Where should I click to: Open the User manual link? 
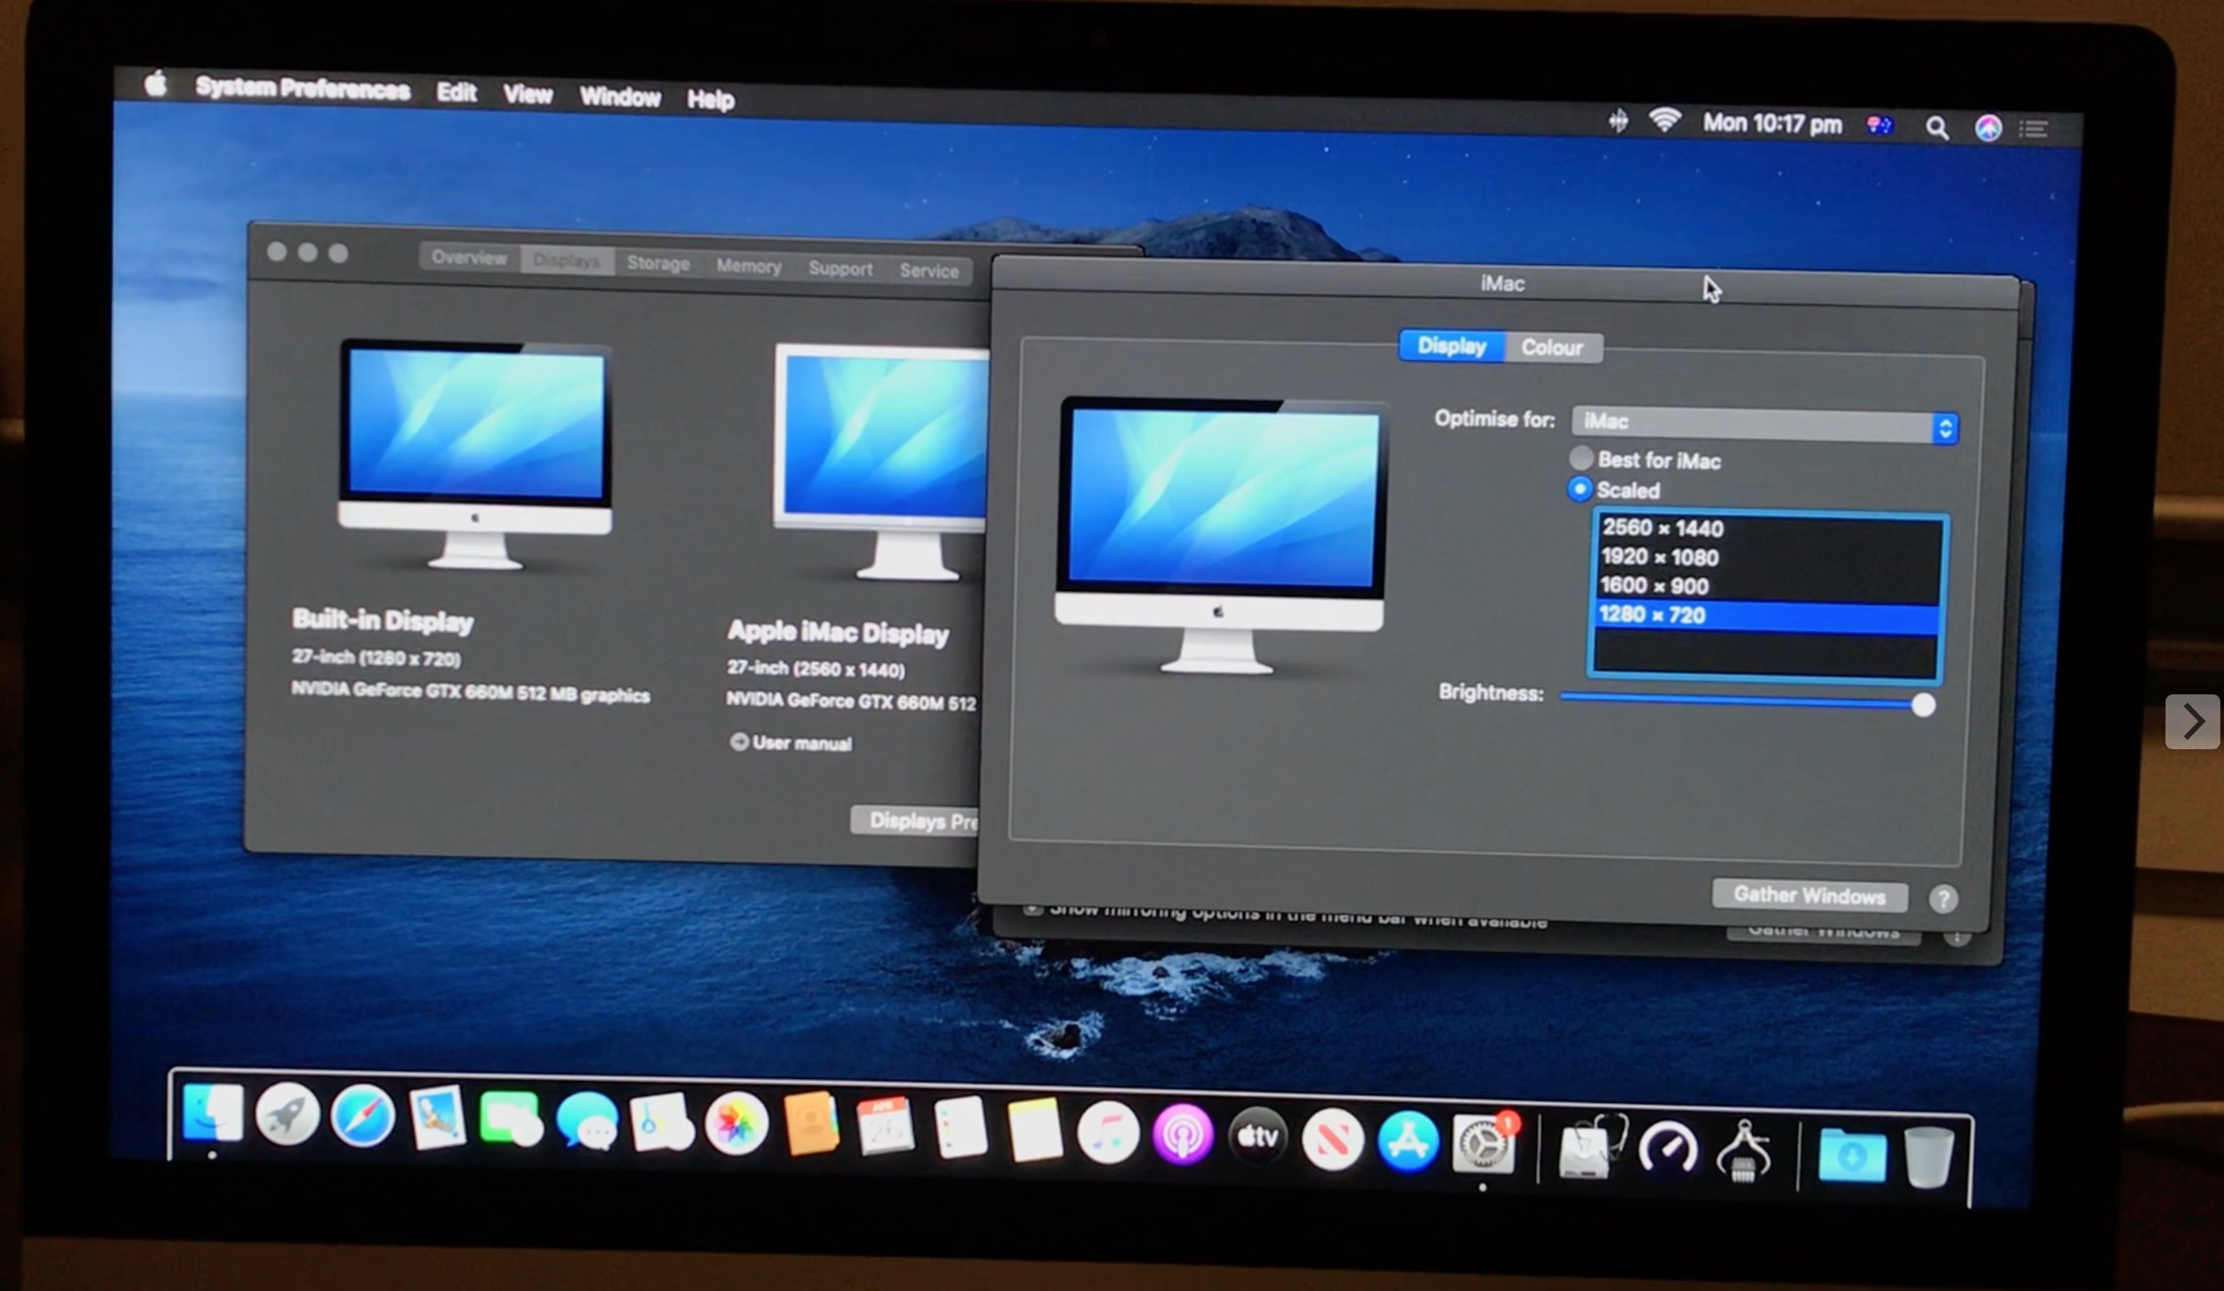click(x=791, y=743)
